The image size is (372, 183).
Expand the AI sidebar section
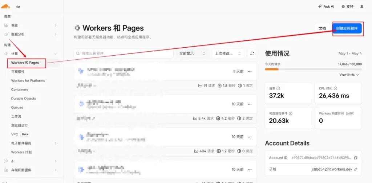tap(56, 161)
